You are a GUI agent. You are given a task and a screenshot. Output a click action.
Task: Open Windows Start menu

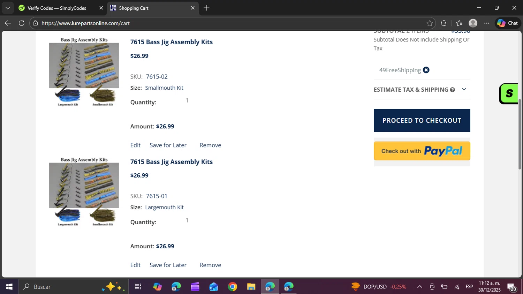coord(9,287)
